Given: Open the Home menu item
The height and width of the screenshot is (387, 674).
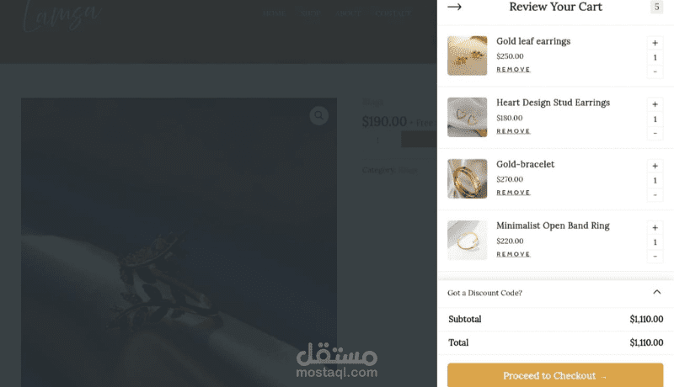Looking at the screenshot, I should click(x=275, y=13).
